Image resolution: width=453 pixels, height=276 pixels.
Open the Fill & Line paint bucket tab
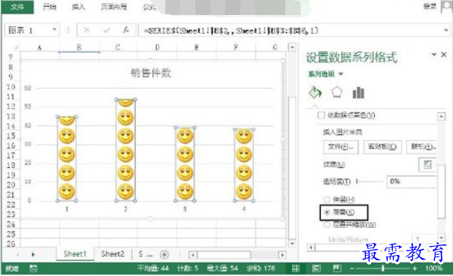click(315, 92)
